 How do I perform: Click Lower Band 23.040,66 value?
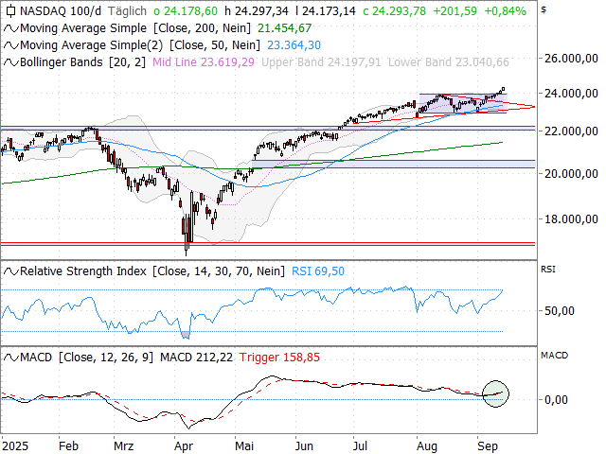[x=448, y=62]
